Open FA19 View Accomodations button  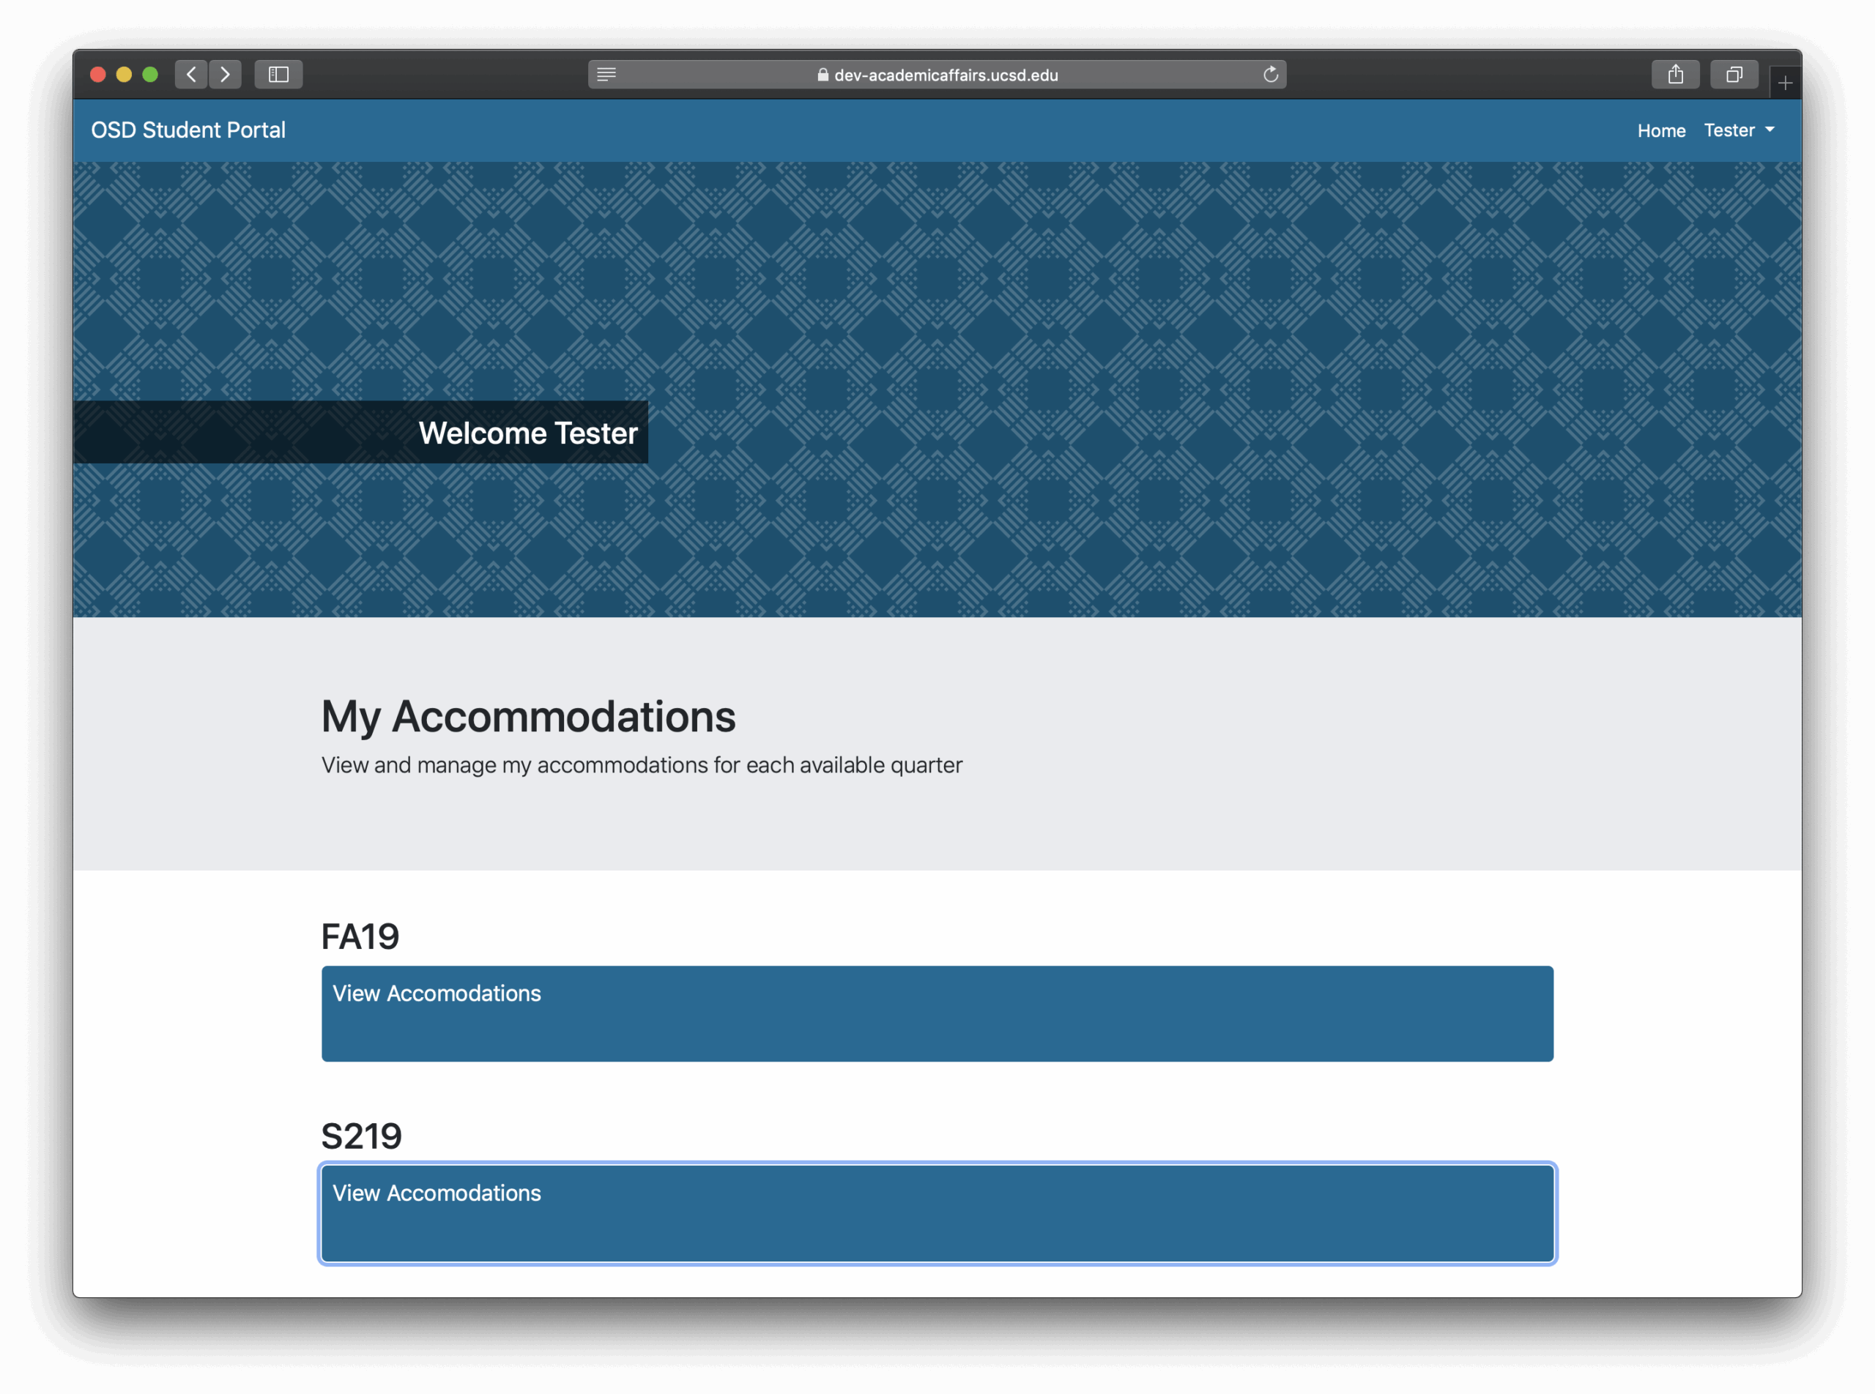(936, 1013)
